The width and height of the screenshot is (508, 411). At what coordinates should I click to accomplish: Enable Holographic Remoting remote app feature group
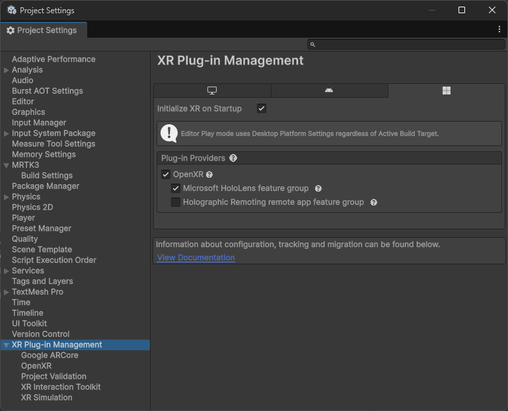(176, 202)
